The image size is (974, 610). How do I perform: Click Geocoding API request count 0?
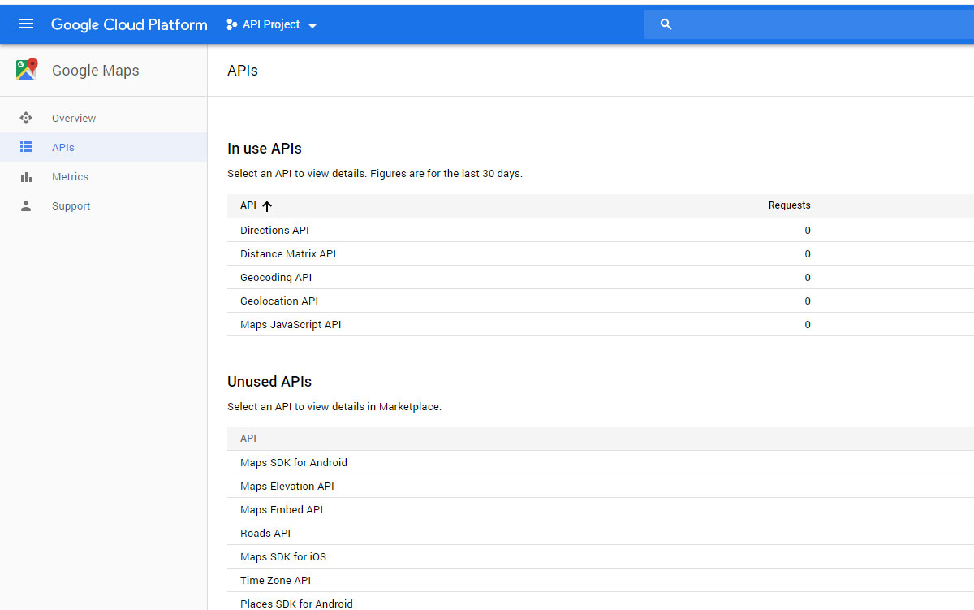click(x=808, y=277)
